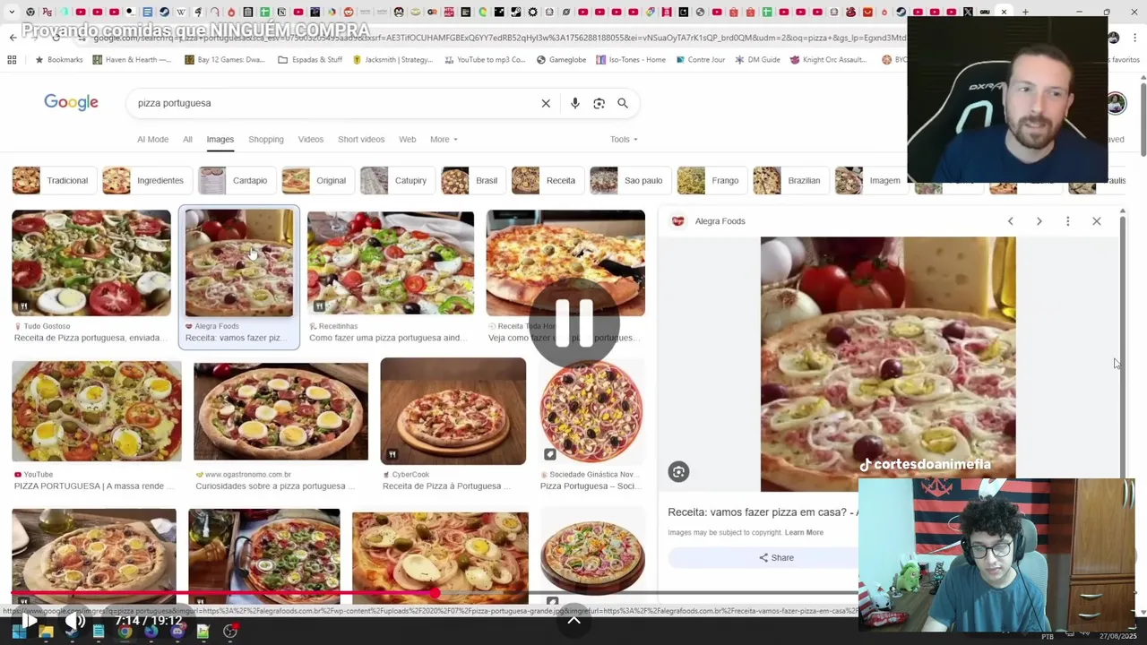Switch to the Web tab

(408, 140)
